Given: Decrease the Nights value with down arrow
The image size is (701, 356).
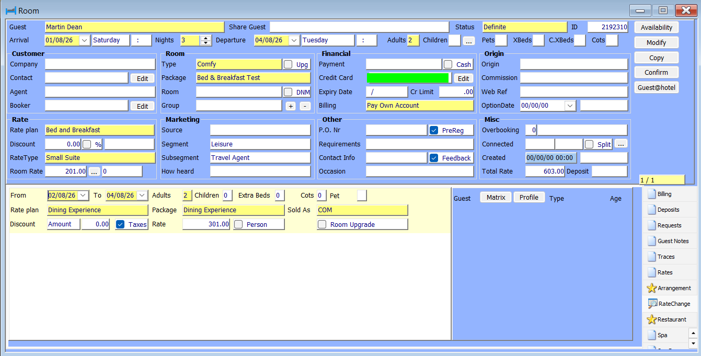Looking at the screenshot, I should tap(205, 43).
